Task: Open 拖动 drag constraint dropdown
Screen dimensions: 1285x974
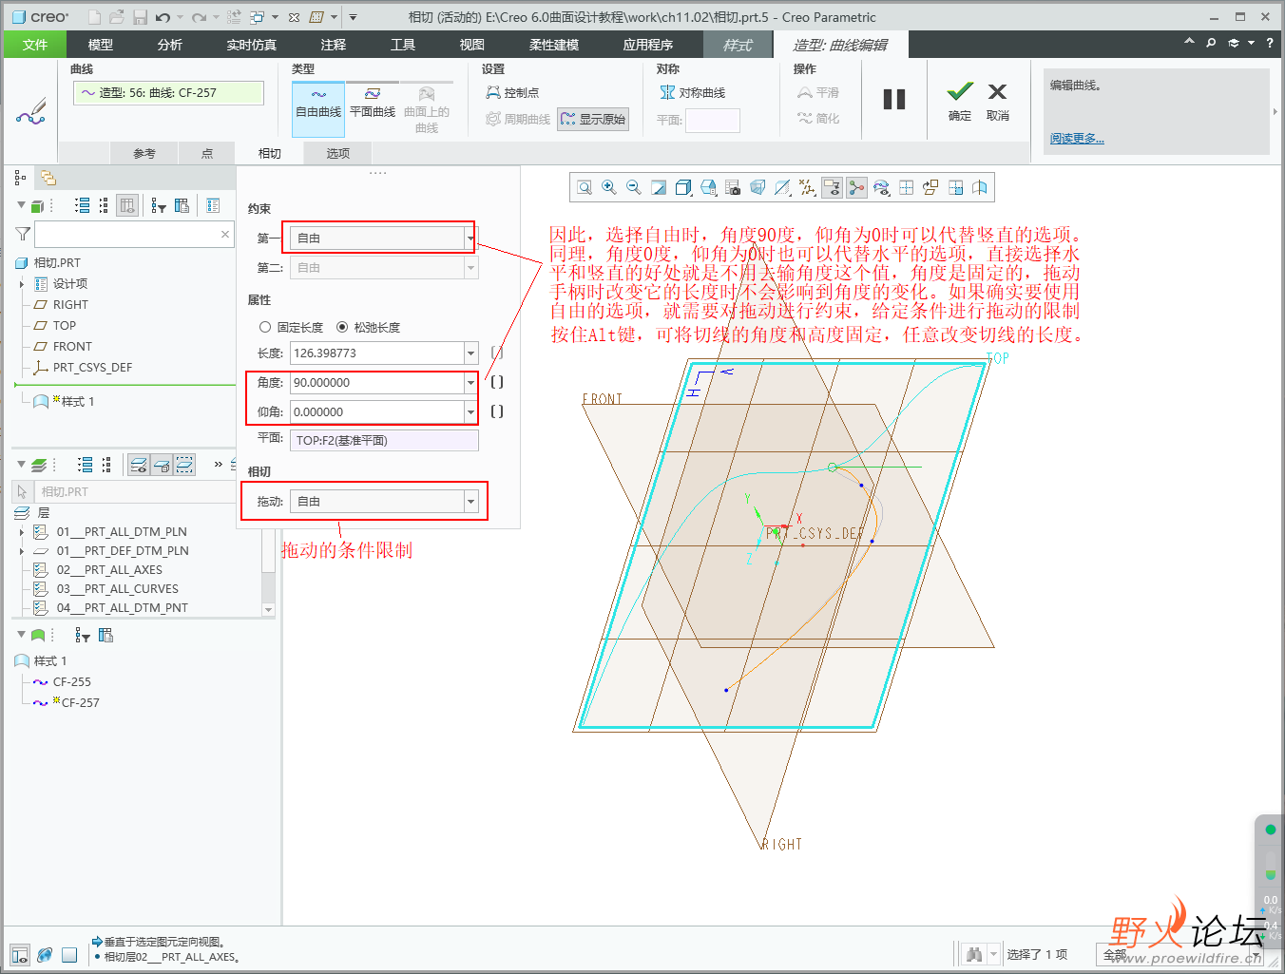Action: pyautogui.click(x=470, y=501)
